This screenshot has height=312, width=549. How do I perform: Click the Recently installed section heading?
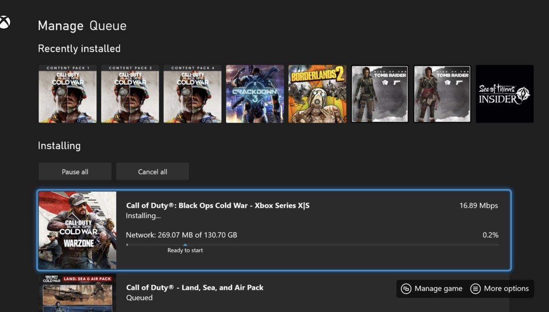point(79,48)
